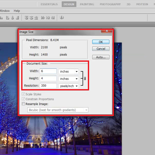Click the Auto-Align Layers icon

[62, 18]
